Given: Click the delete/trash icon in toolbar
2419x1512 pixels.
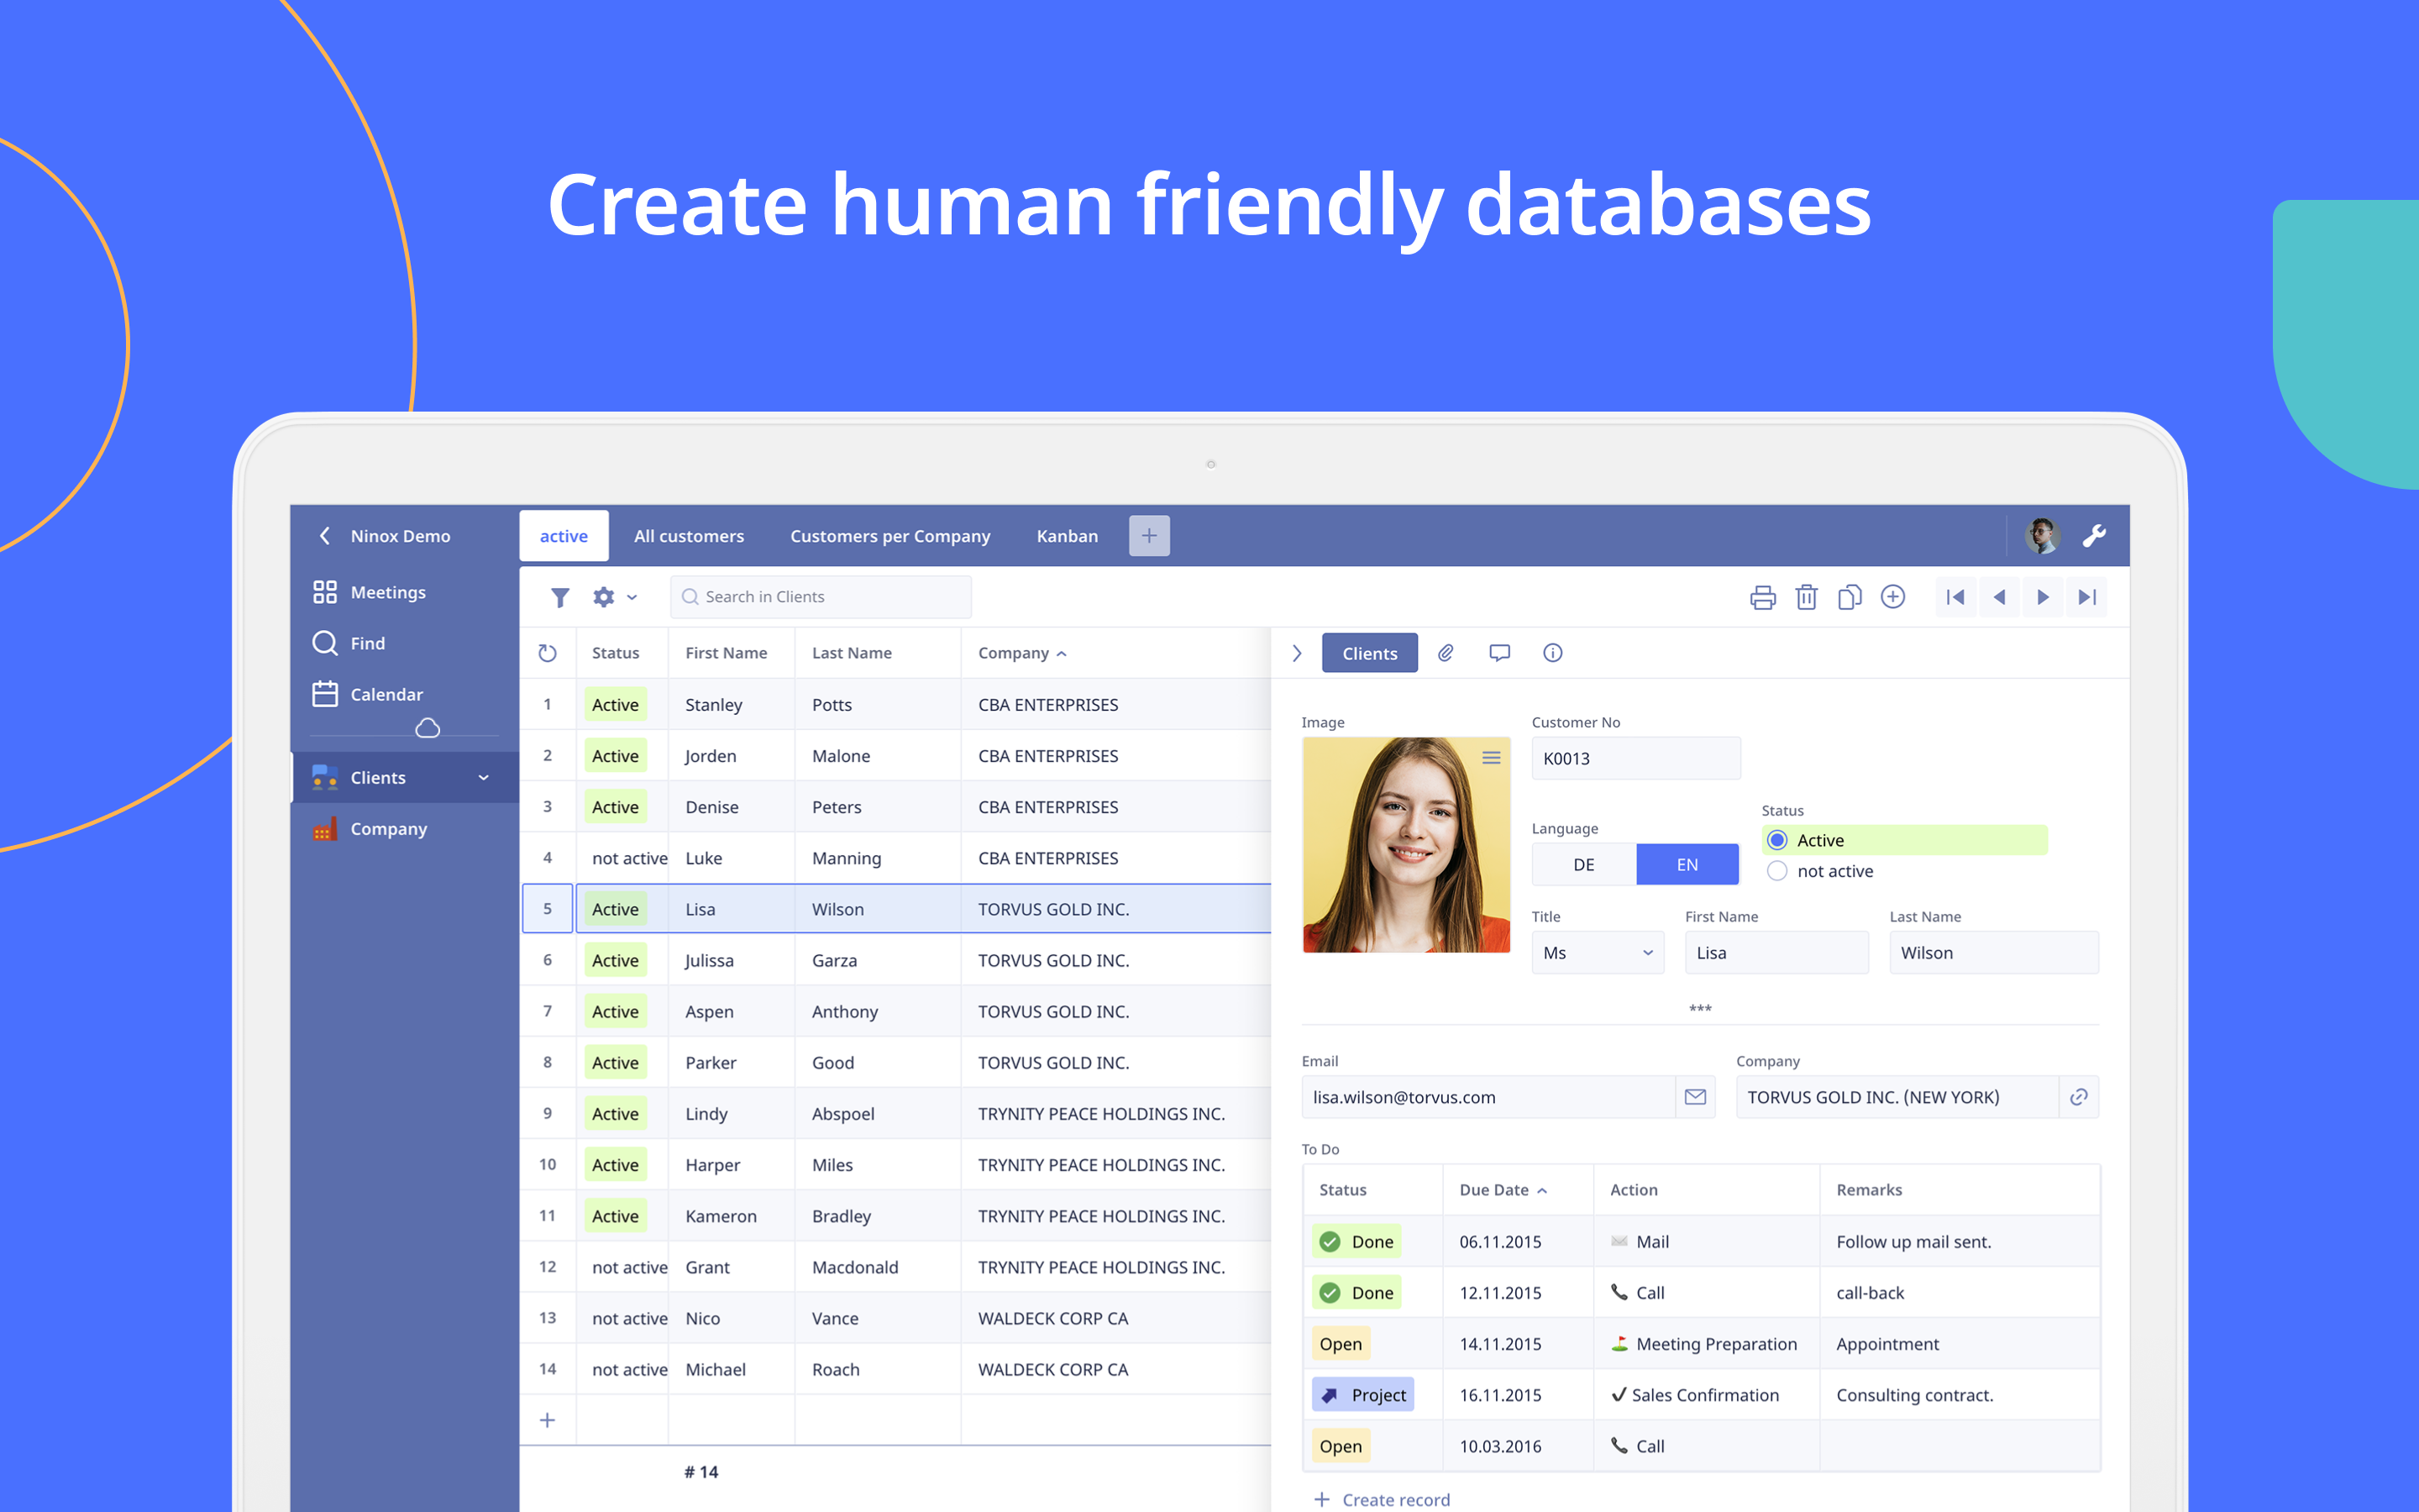Looking at the screenshot, I should (x=1802, y=594).
